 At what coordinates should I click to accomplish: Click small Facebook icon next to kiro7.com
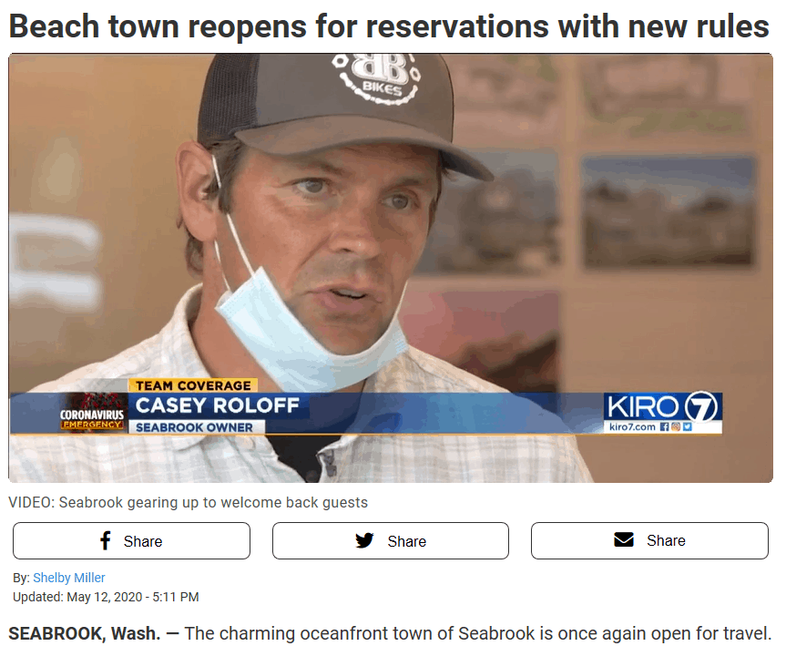click(x=665, y=426)
